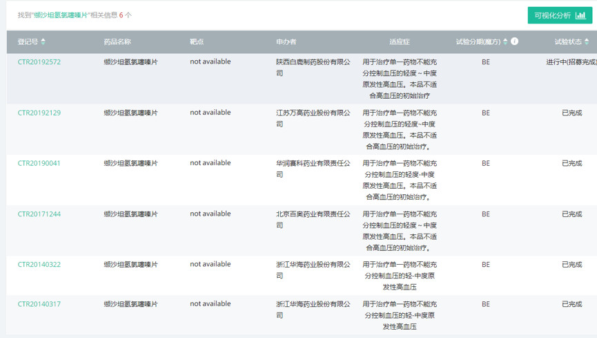This screenshot has width=597, height=338.
Task: Open registration link CTR20192129
Action: pyautogui.click(x=39, y=113)
